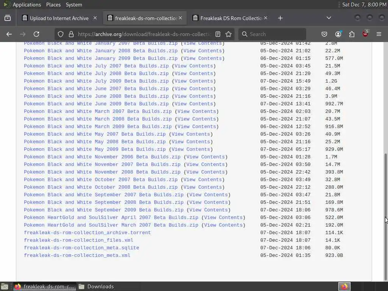Open the Firefox View icon
The width and height of the screenshot is (388, 291).
coord(8,18)
